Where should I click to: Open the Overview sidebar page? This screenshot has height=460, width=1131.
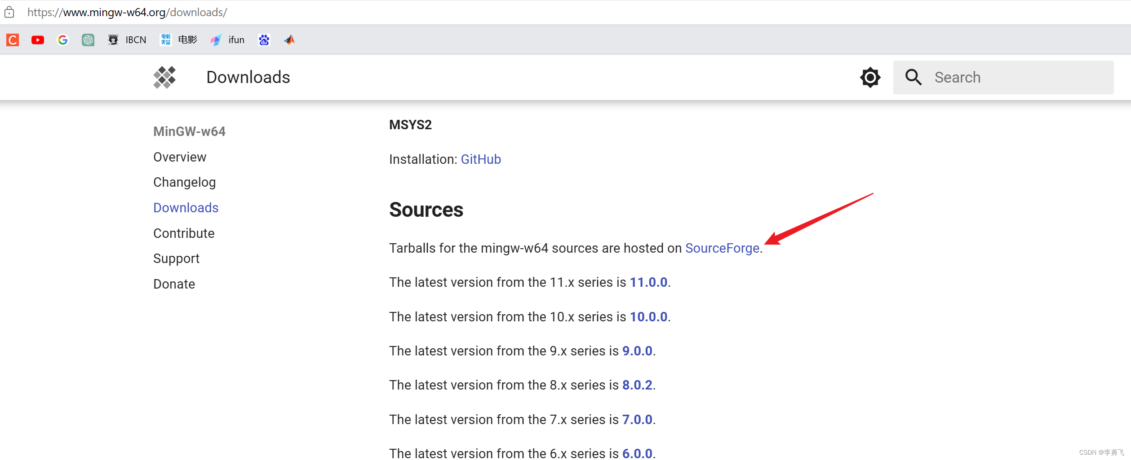click(x=180, y=157)
